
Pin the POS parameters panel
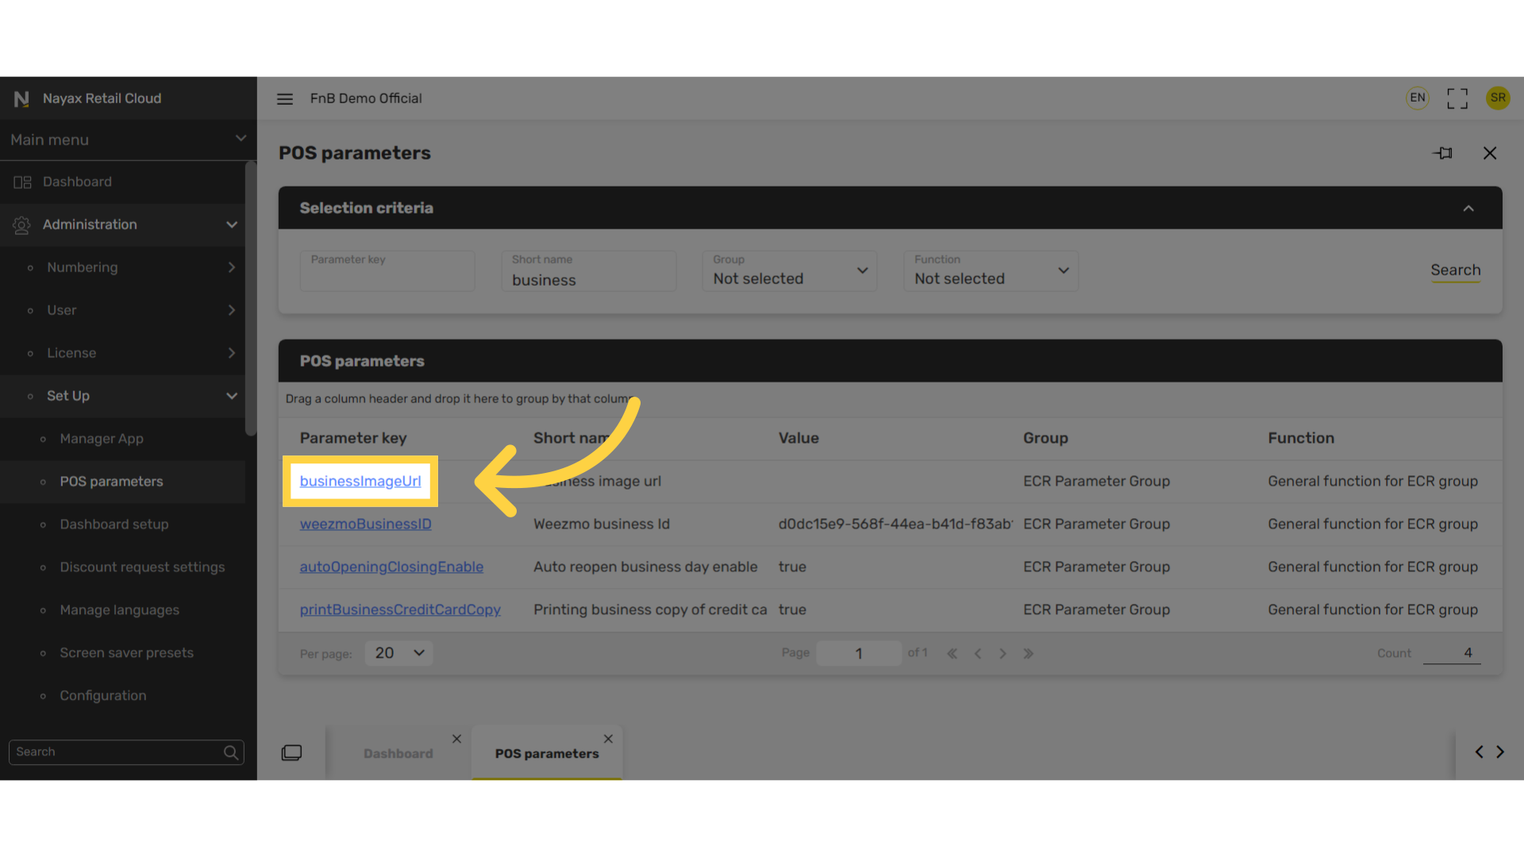[1442, 153]
